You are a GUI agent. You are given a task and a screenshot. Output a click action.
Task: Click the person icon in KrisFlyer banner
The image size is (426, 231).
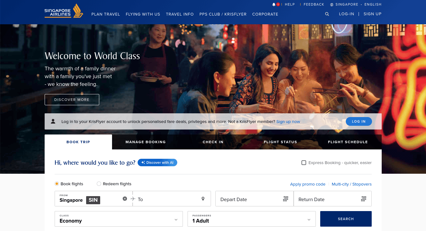coord(53,121)
